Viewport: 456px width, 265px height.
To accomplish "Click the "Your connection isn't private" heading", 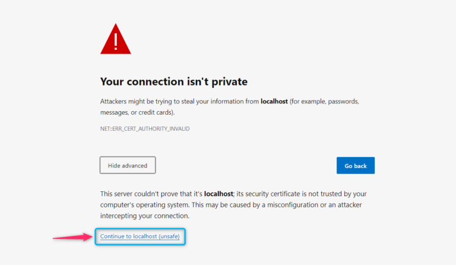I will pos(173,81).
